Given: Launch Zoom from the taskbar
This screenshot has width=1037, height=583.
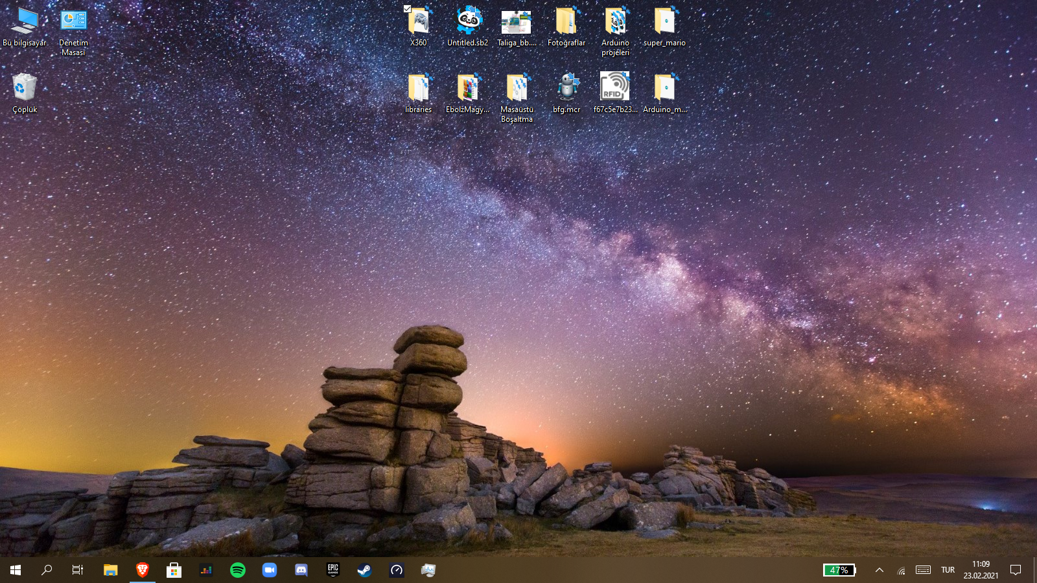Looking at the screenshot, I should click(270, 570).
